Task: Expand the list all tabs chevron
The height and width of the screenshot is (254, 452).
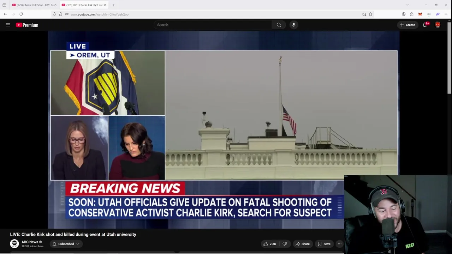Action: (x=408, y=5)
